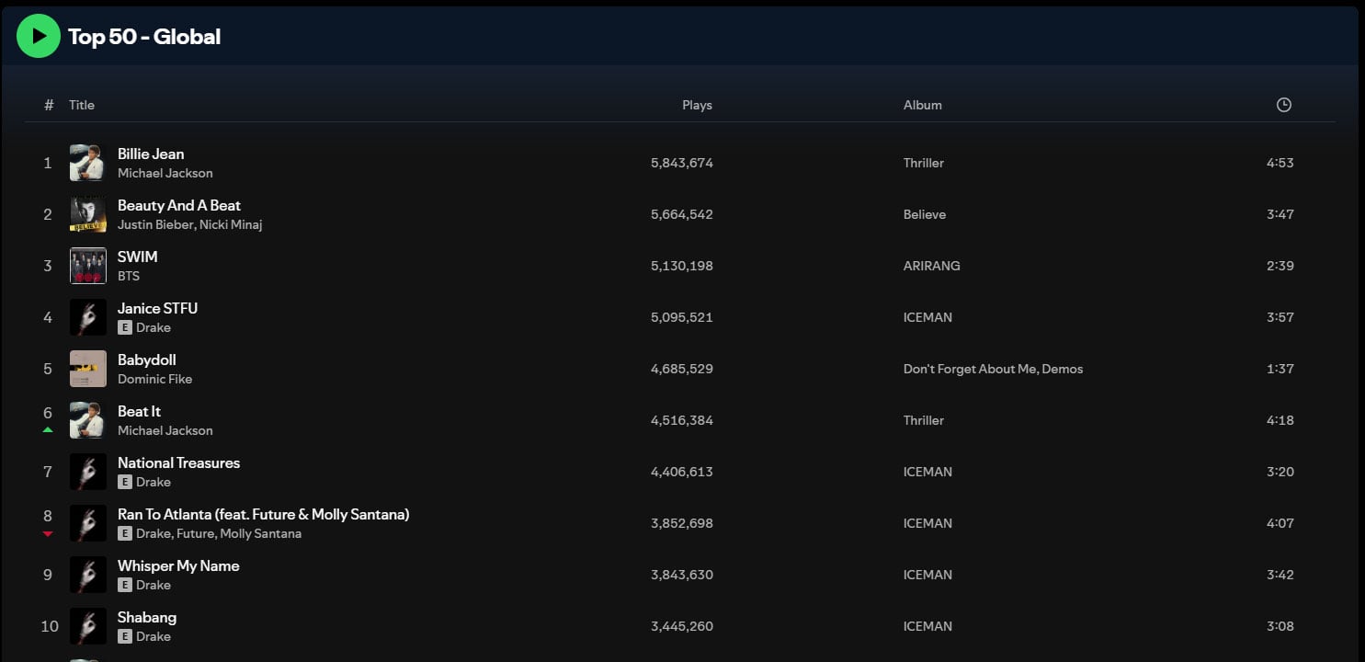Go to Michael Jackson under Beat It
Screen dimensions: 1365x662
click(165, 430)
